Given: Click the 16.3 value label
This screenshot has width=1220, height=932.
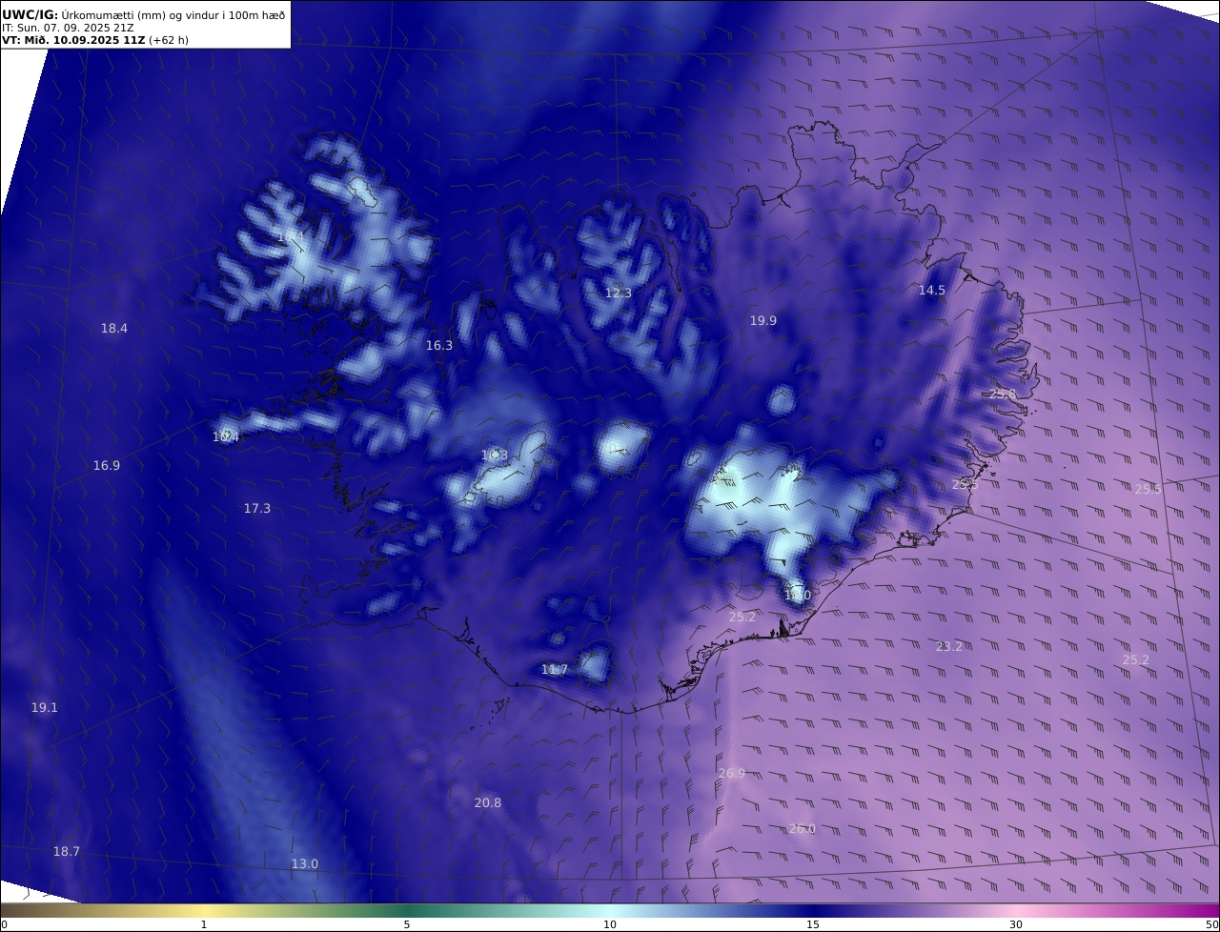Looking at the screenshot, I should (x=439, y=346).
